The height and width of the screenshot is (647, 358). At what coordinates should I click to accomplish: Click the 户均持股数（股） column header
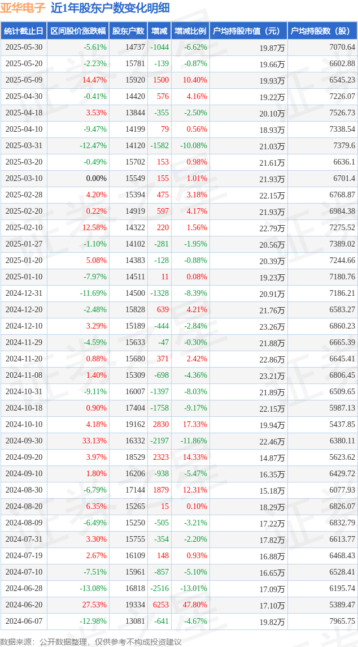[x=322, y=31]
